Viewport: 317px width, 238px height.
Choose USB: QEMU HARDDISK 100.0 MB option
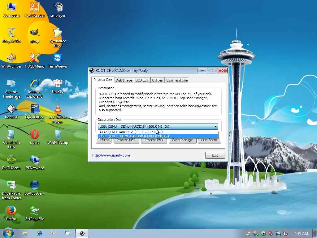tap(158, 136)
